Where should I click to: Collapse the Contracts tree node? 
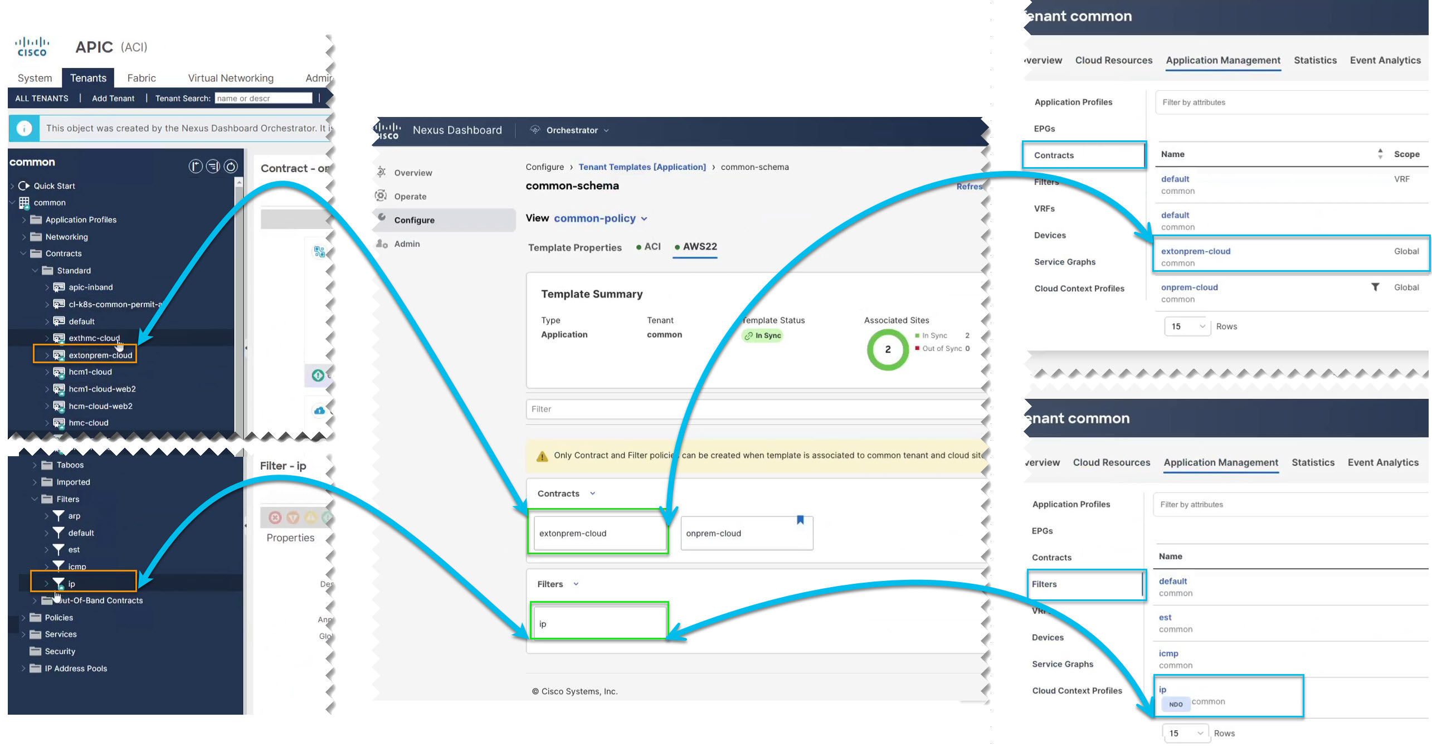[23, 253]
